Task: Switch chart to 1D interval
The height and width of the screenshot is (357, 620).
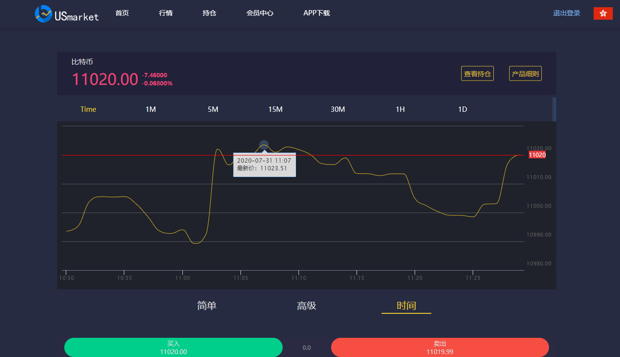Action: click(463, 109)
